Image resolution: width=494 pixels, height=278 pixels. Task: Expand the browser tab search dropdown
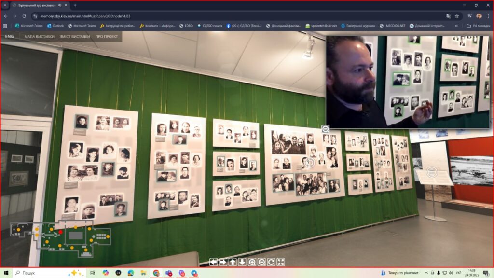point(5,5)
